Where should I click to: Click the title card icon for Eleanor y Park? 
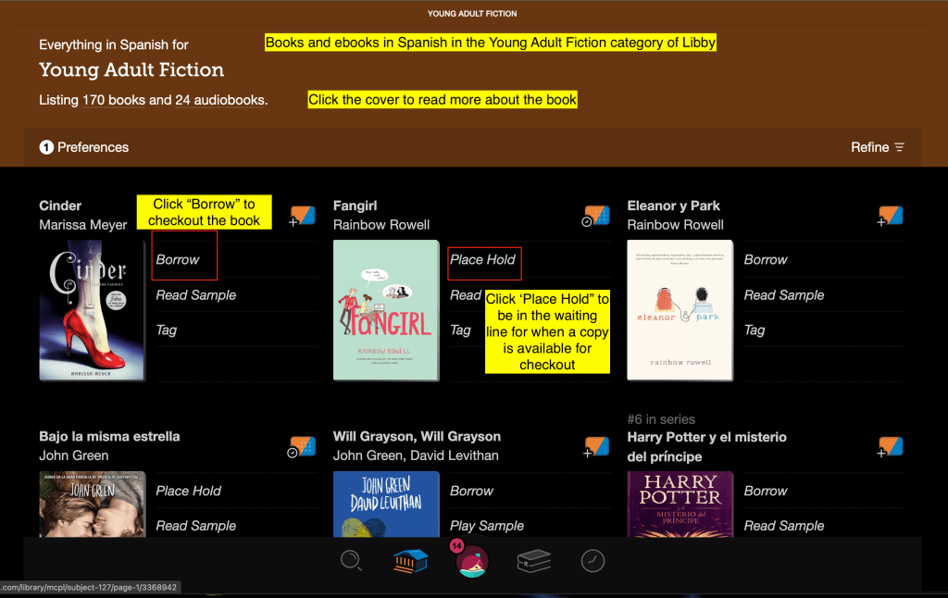click(x=891, y=216)
